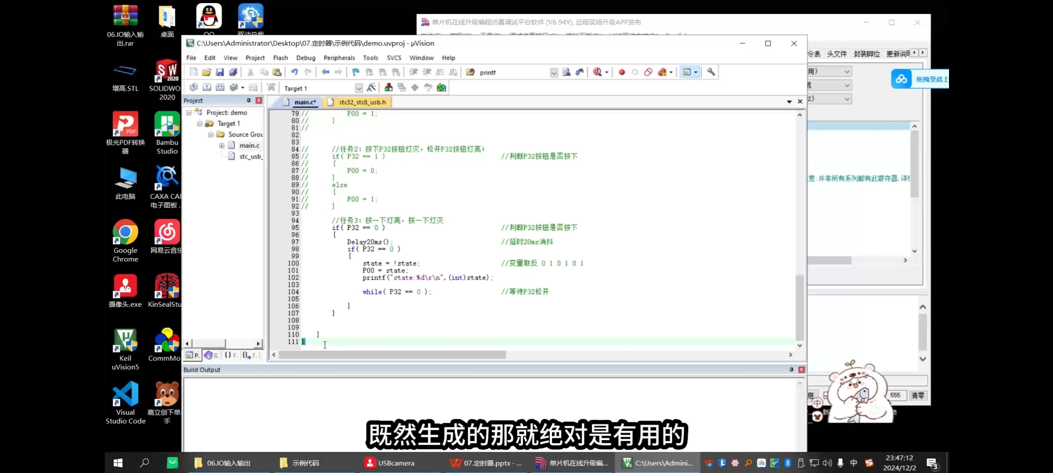Open Keil µVision taskbar button
The height and width of the screenshot is (473, 1053).
(658, 463)
